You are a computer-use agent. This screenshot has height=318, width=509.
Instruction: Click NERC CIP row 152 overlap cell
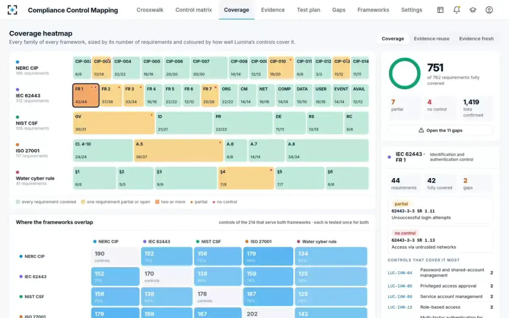point(166,256)
